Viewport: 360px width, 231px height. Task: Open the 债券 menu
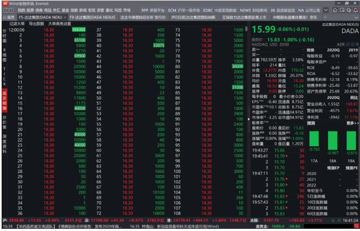39,10
